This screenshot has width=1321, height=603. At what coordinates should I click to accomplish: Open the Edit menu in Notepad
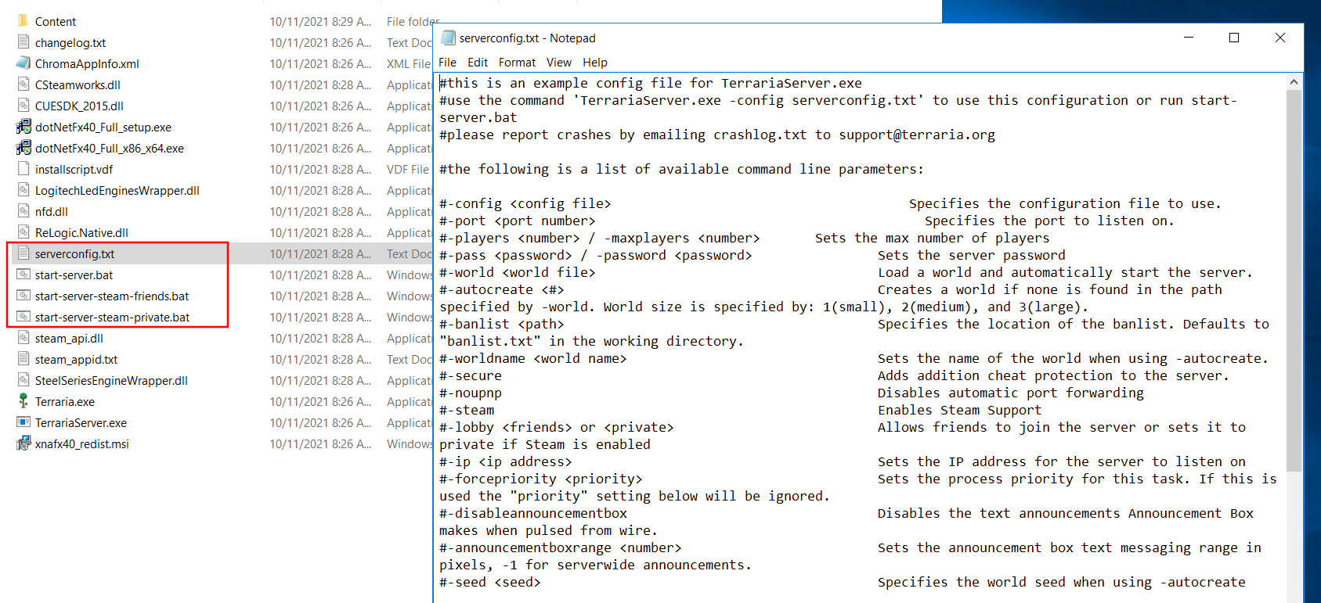tap(478, 63)
